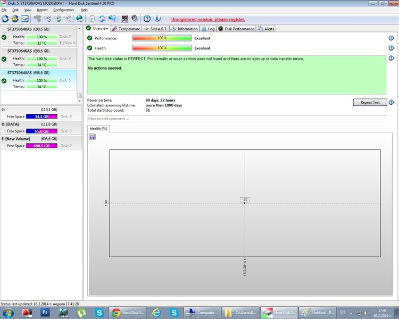Click the Health 100 % bar on Overview
399x319 pixels.
coord(162,48)
